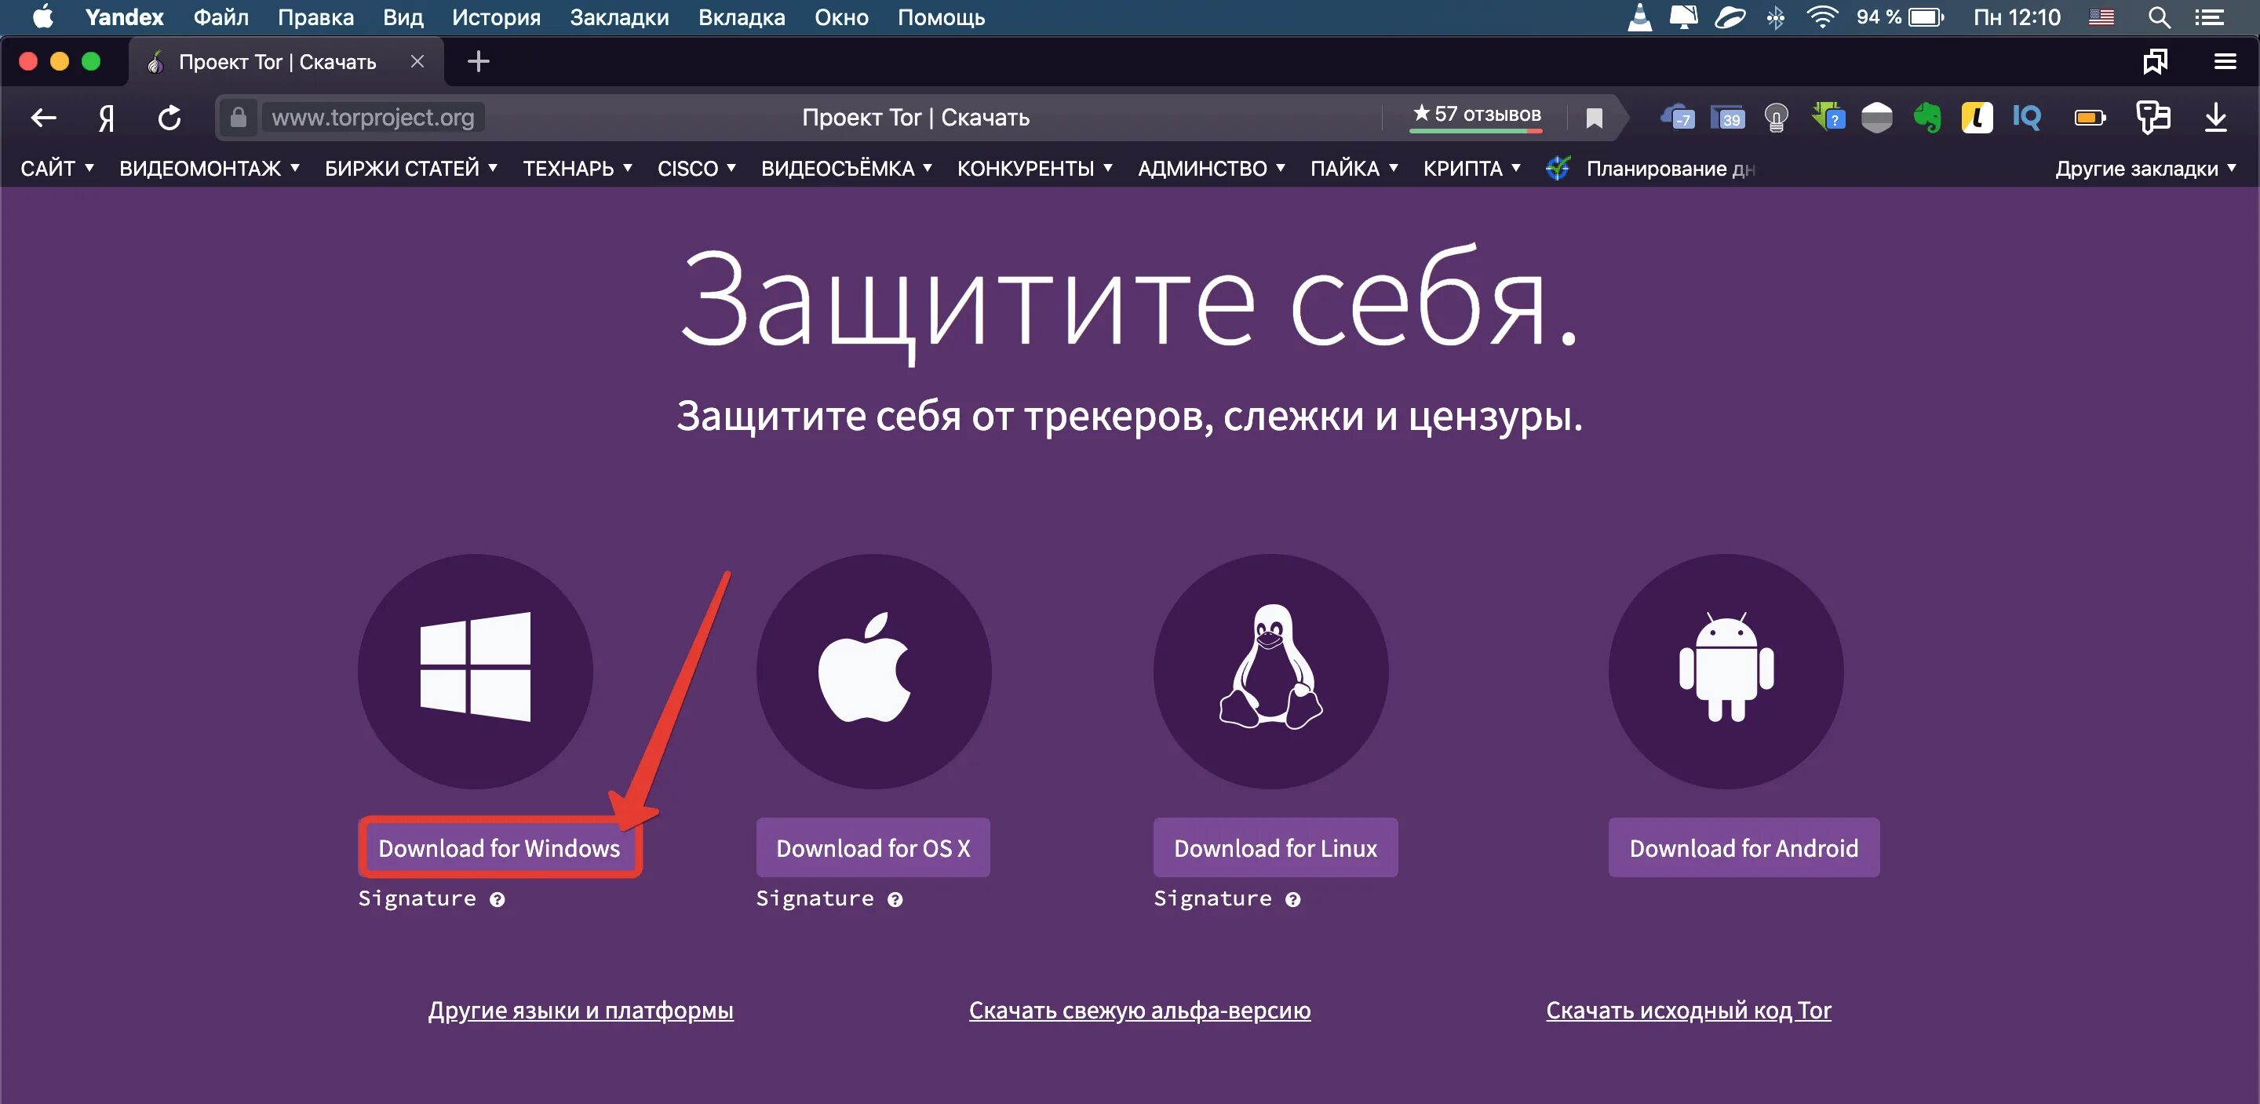
Task: Expand the КРИПТА bookmarks folder
Action: click(1472, 169)
